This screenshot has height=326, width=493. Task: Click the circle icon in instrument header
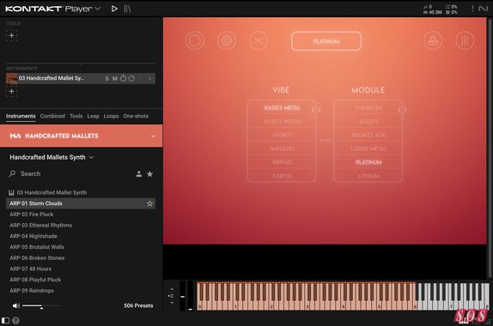tap(195, 41)
